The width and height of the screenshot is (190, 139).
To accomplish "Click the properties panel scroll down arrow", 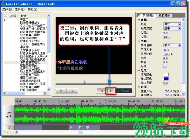I will [183, 94].
